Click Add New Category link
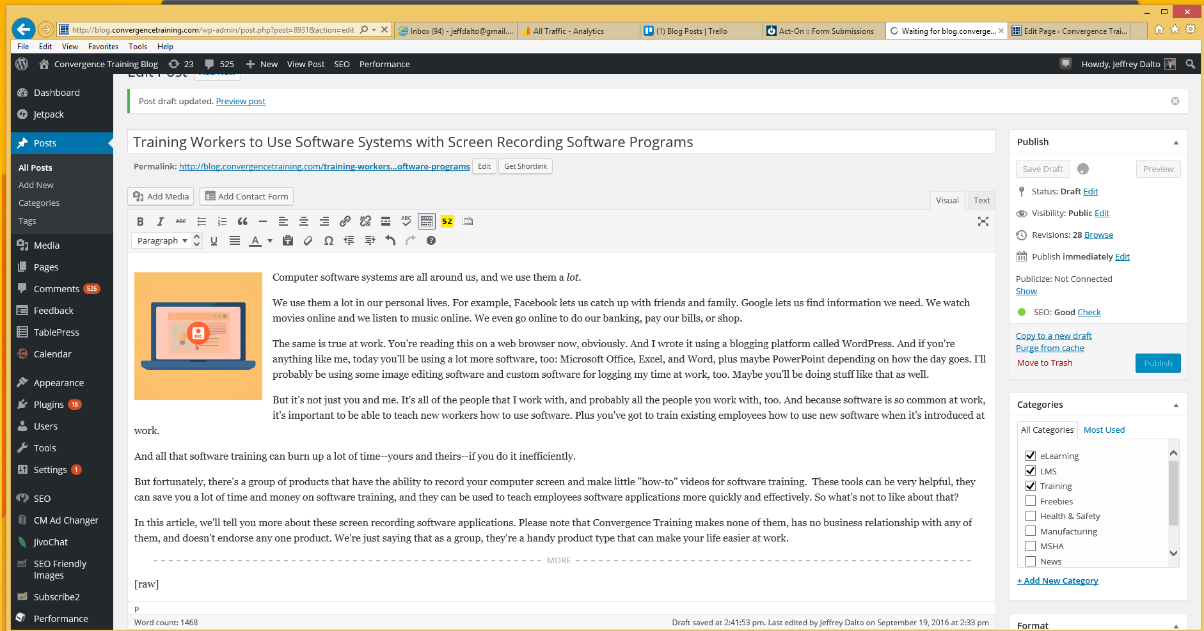 click(x=1057, y=580)
